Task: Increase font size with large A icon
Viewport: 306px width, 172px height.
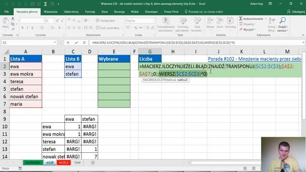Action: coord(57,21)
